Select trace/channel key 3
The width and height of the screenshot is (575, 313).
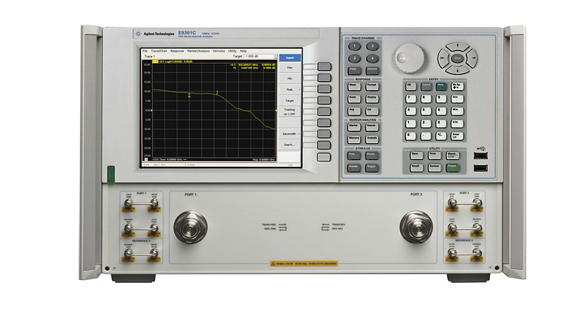[354, 58]
